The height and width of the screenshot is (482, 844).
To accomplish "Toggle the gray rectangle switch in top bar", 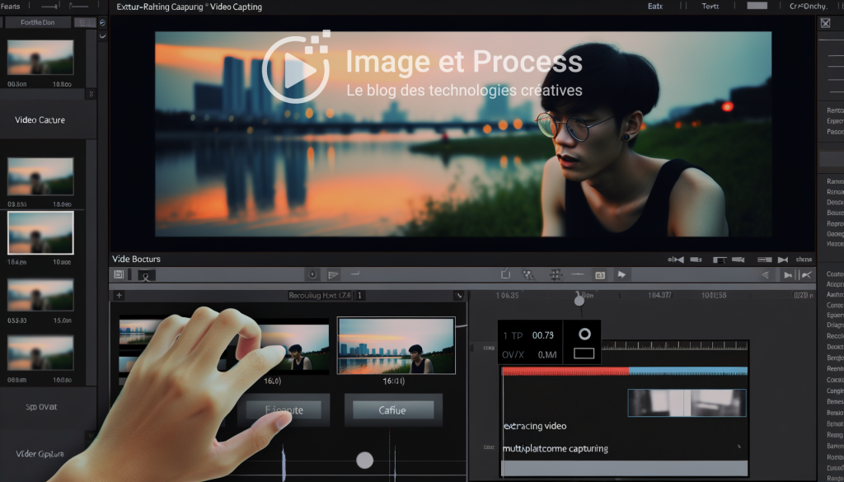I will click(757, 6).
